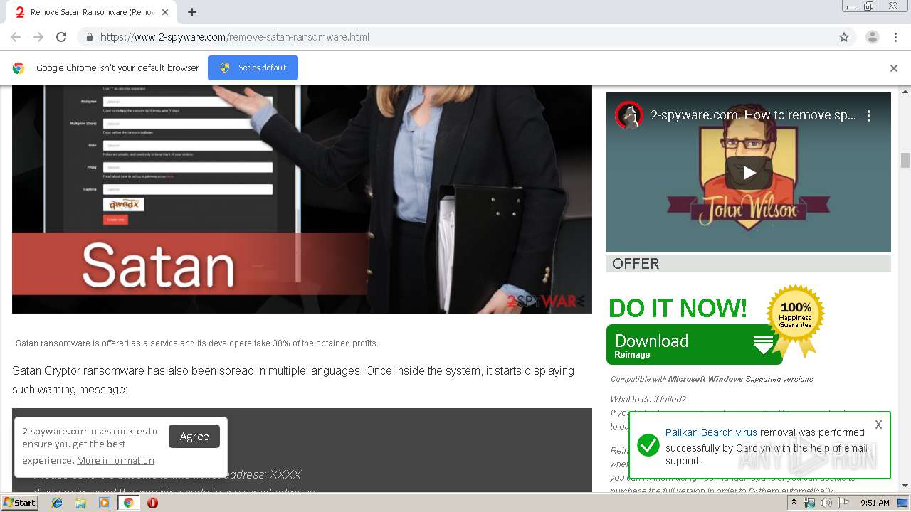911x512 pixels.
Task: Go back to the previous page
Action: 16,37
